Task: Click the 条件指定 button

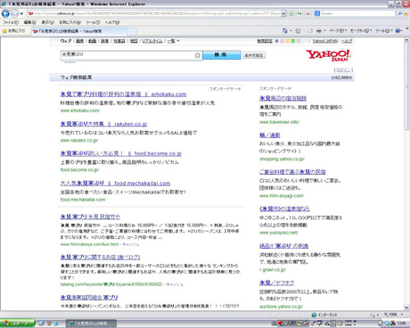Action: (x=254, y=55)
